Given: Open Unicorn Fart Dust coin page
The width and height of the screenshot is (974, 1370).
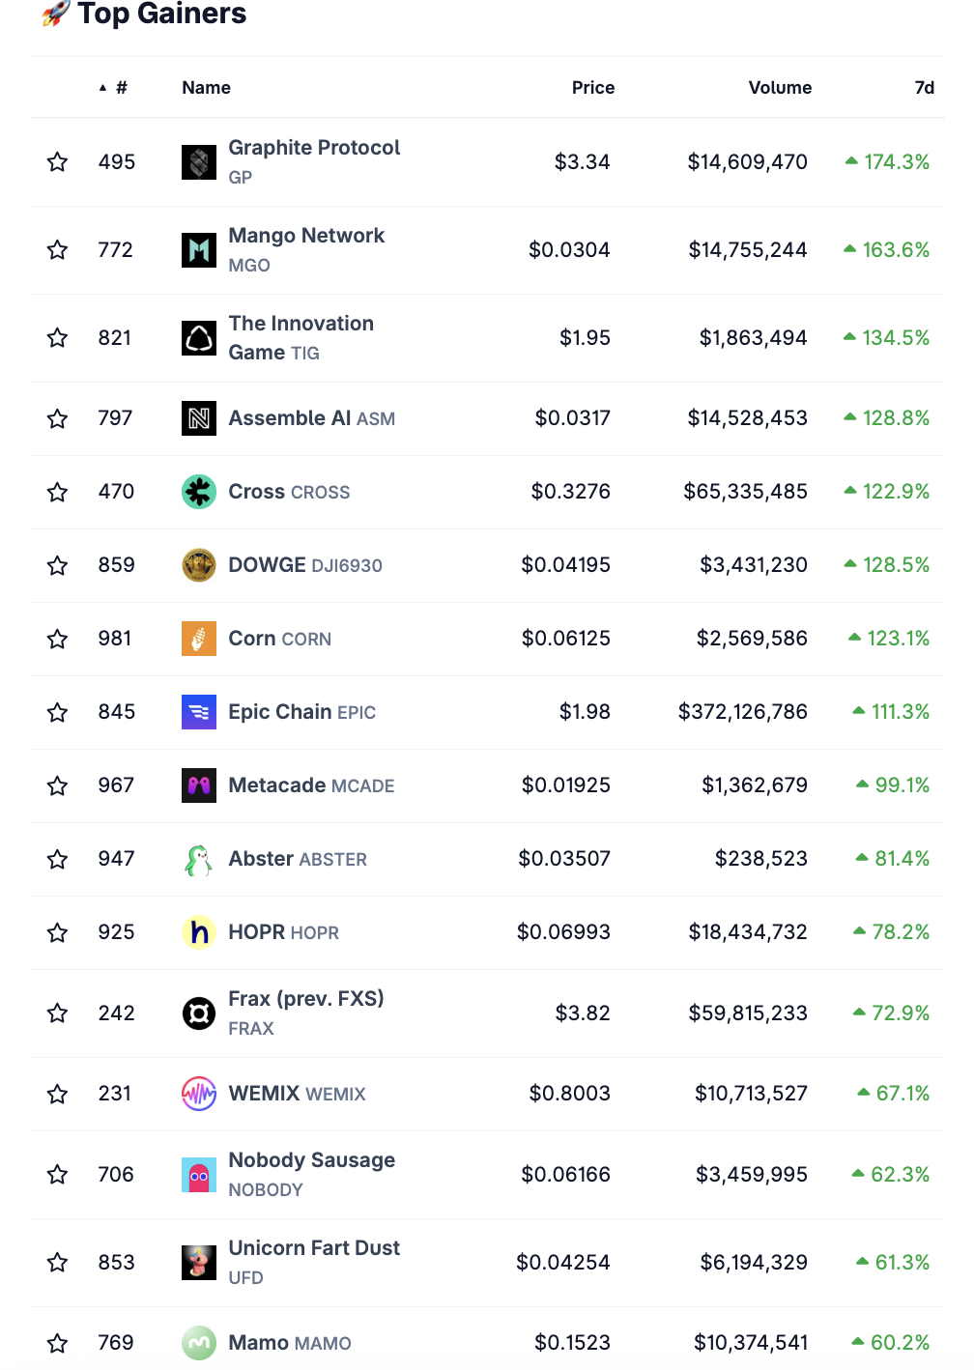Looking at the screenshot, I should pos(313,1248).
